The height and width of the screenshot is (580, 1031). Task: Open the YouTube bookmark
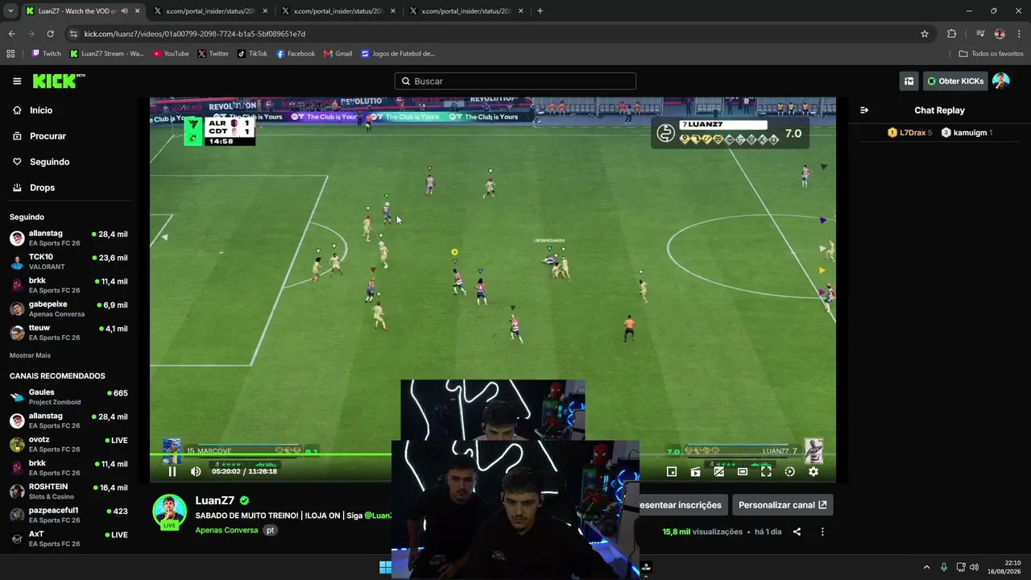[x=171, y=54]
